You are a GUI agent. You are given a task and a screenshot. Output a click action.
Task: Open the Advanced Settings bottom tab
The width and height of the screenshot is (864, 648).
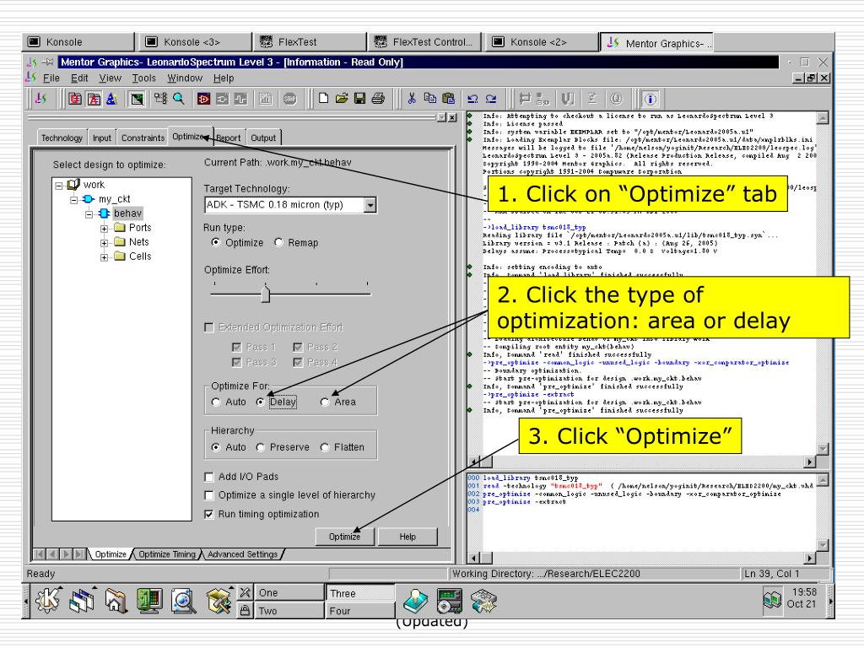tap(242, 554)
